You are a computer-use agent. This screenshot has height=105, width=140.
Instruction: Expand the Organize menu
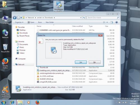19,22
